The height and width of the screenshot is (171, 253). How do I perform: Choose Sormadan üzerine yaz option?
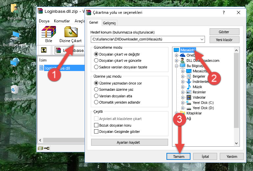tap(96, 89)
